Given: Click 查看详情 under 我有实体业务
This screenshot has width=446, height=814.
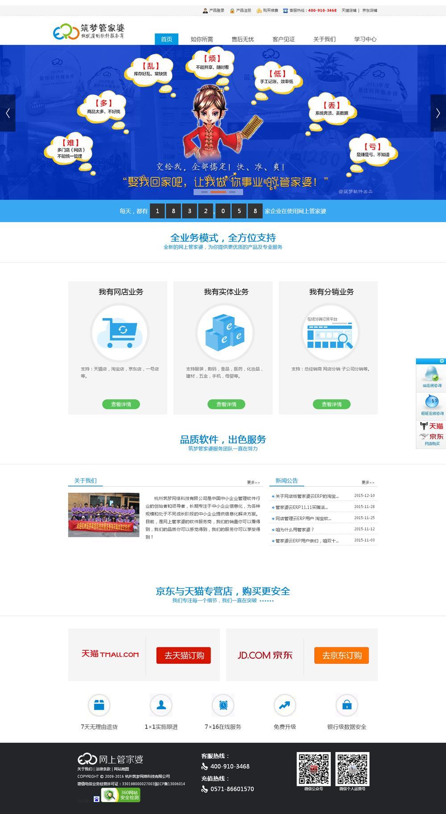Looking at the screenshot, I should pos(226,404).
